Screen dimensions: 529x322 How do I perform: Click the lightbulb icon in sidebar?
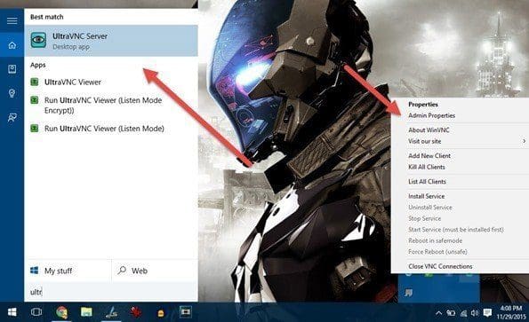pos(12,93)
